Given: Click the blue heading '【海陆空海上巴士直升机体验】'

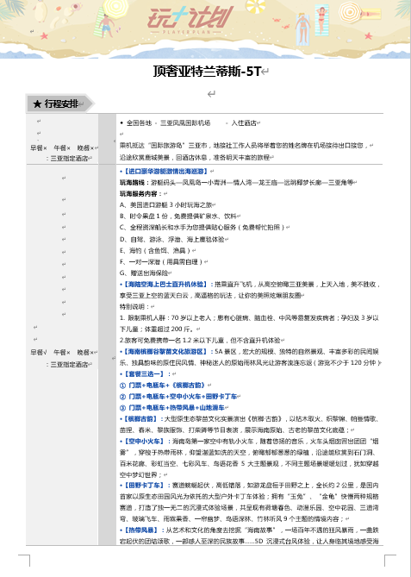Looking at the screenshot, I should [165, 284].
